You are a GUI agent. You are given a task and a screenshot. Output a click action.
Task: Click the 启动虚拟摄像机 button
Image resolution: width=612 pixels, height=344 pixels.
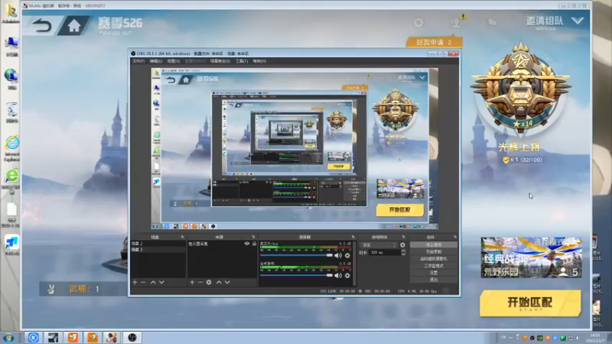pos(434,259)
